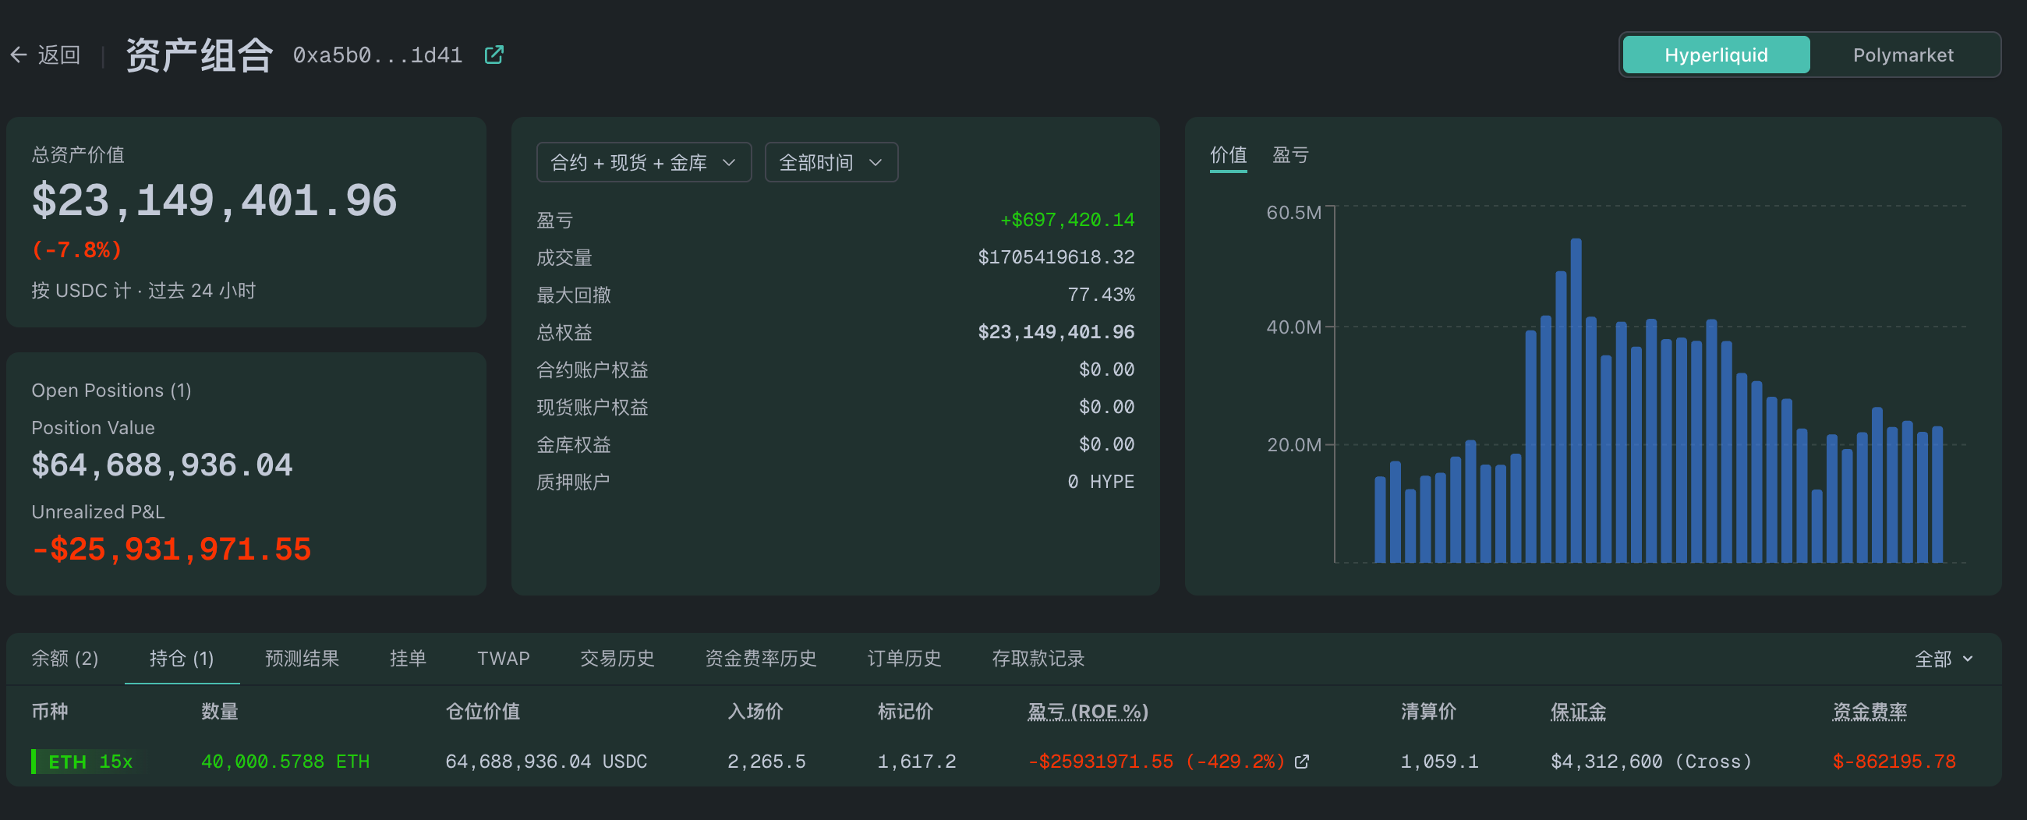The image size is (2027, 820).
Task: Open the 资金费率历史 tab
Action: click(x=760, y=658)
